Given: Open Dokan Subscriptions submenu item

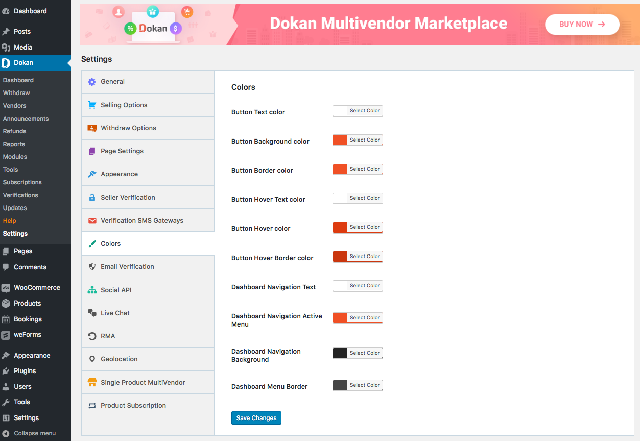Looking at the screenshot, I should tap(22, 182).
